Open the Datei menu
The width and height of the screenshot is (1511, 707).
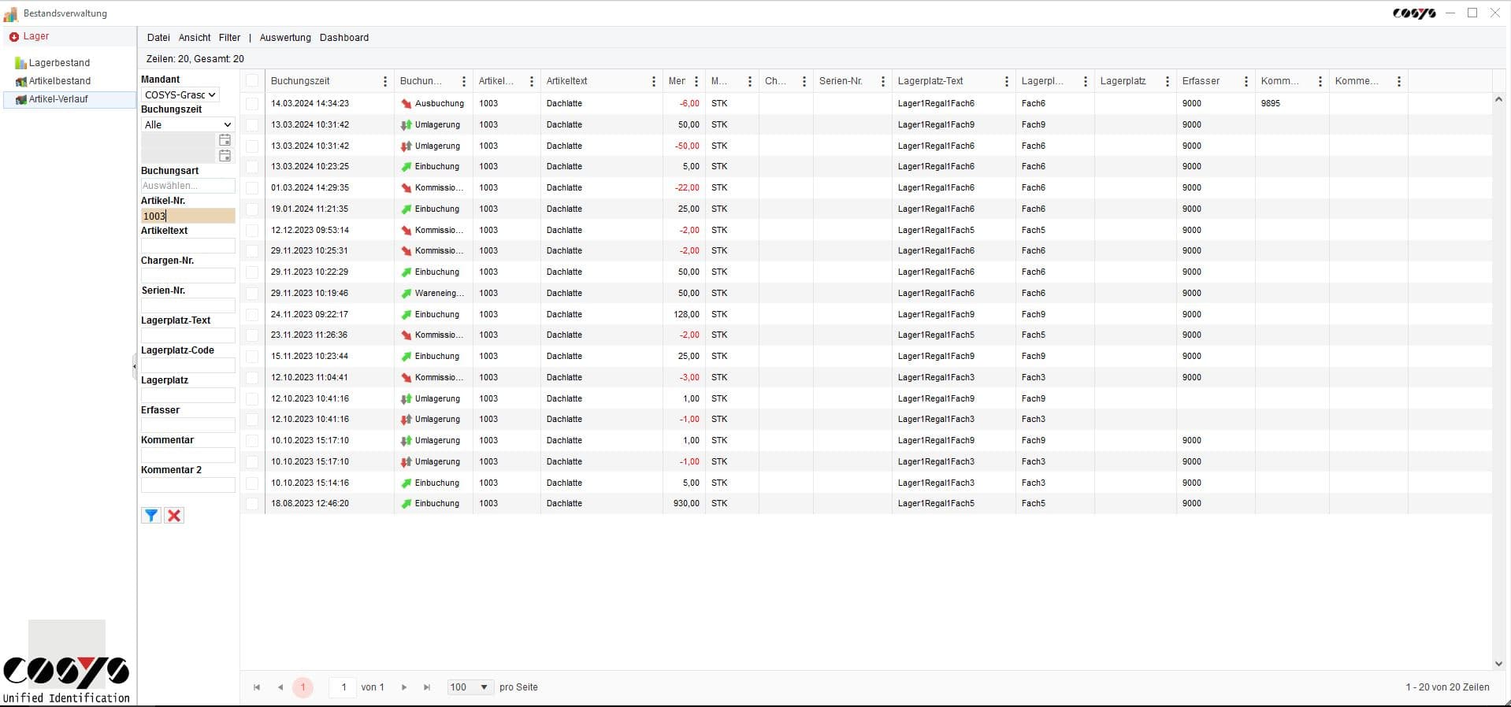[x=158, y=38]
